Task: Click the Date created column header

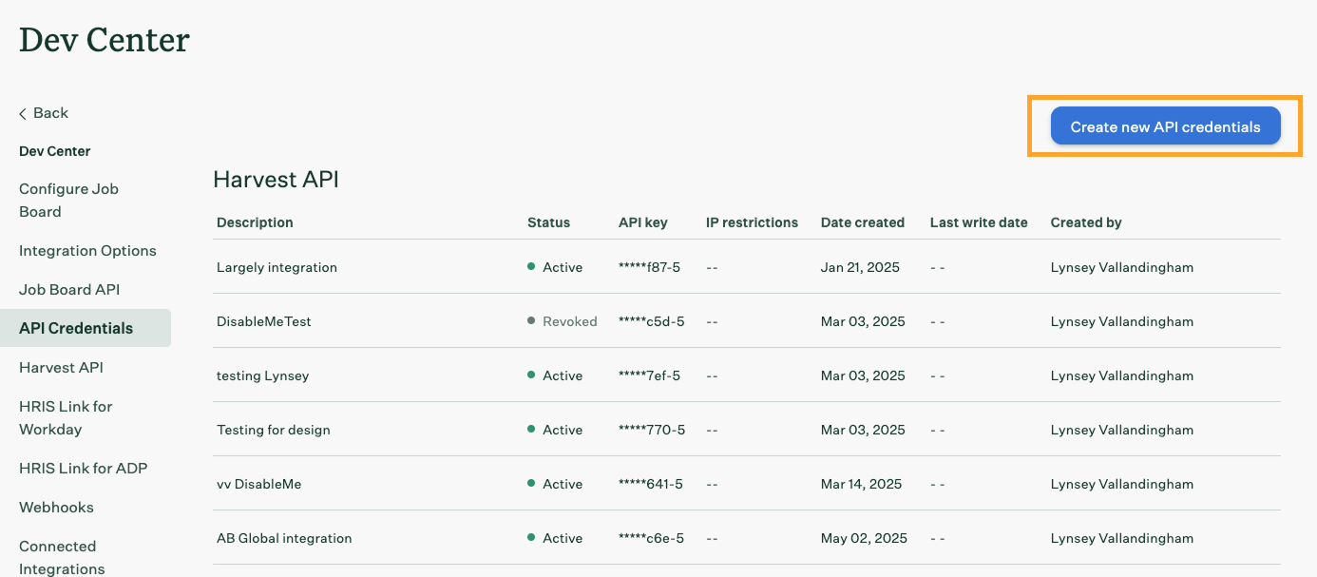Action: pos(862,222)
